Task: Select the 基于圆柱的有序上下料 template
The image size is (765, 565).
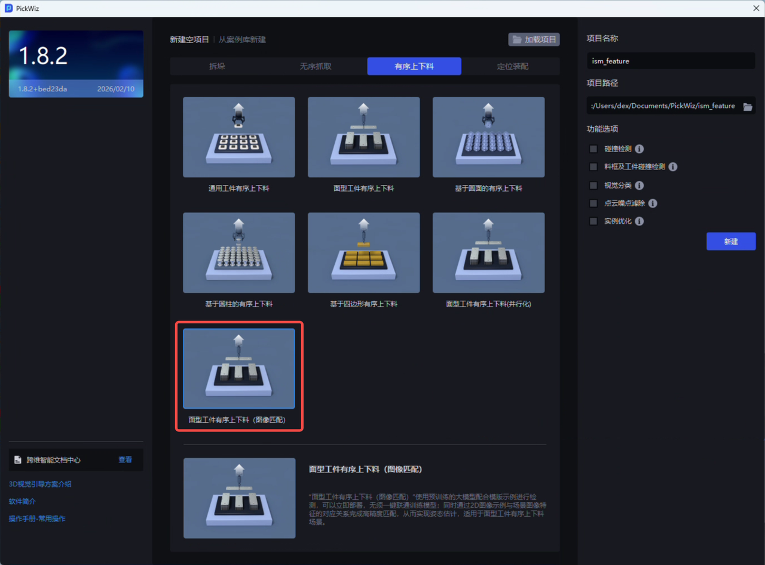Action: 238,253
